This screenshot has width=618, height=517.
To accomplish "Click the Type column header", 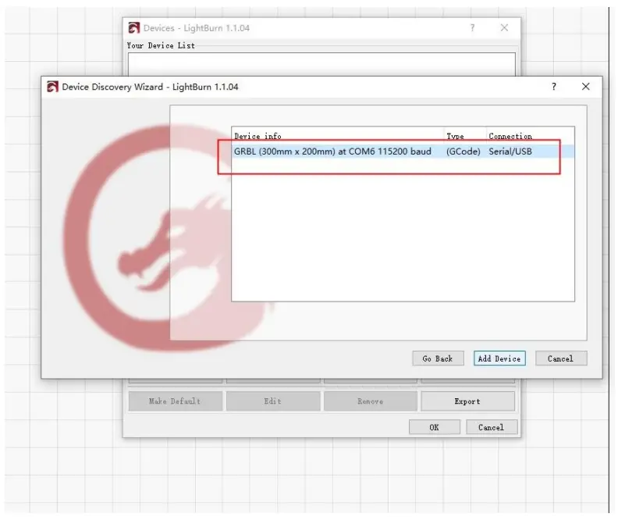I will pyautogui.click(x=466, y=137).
